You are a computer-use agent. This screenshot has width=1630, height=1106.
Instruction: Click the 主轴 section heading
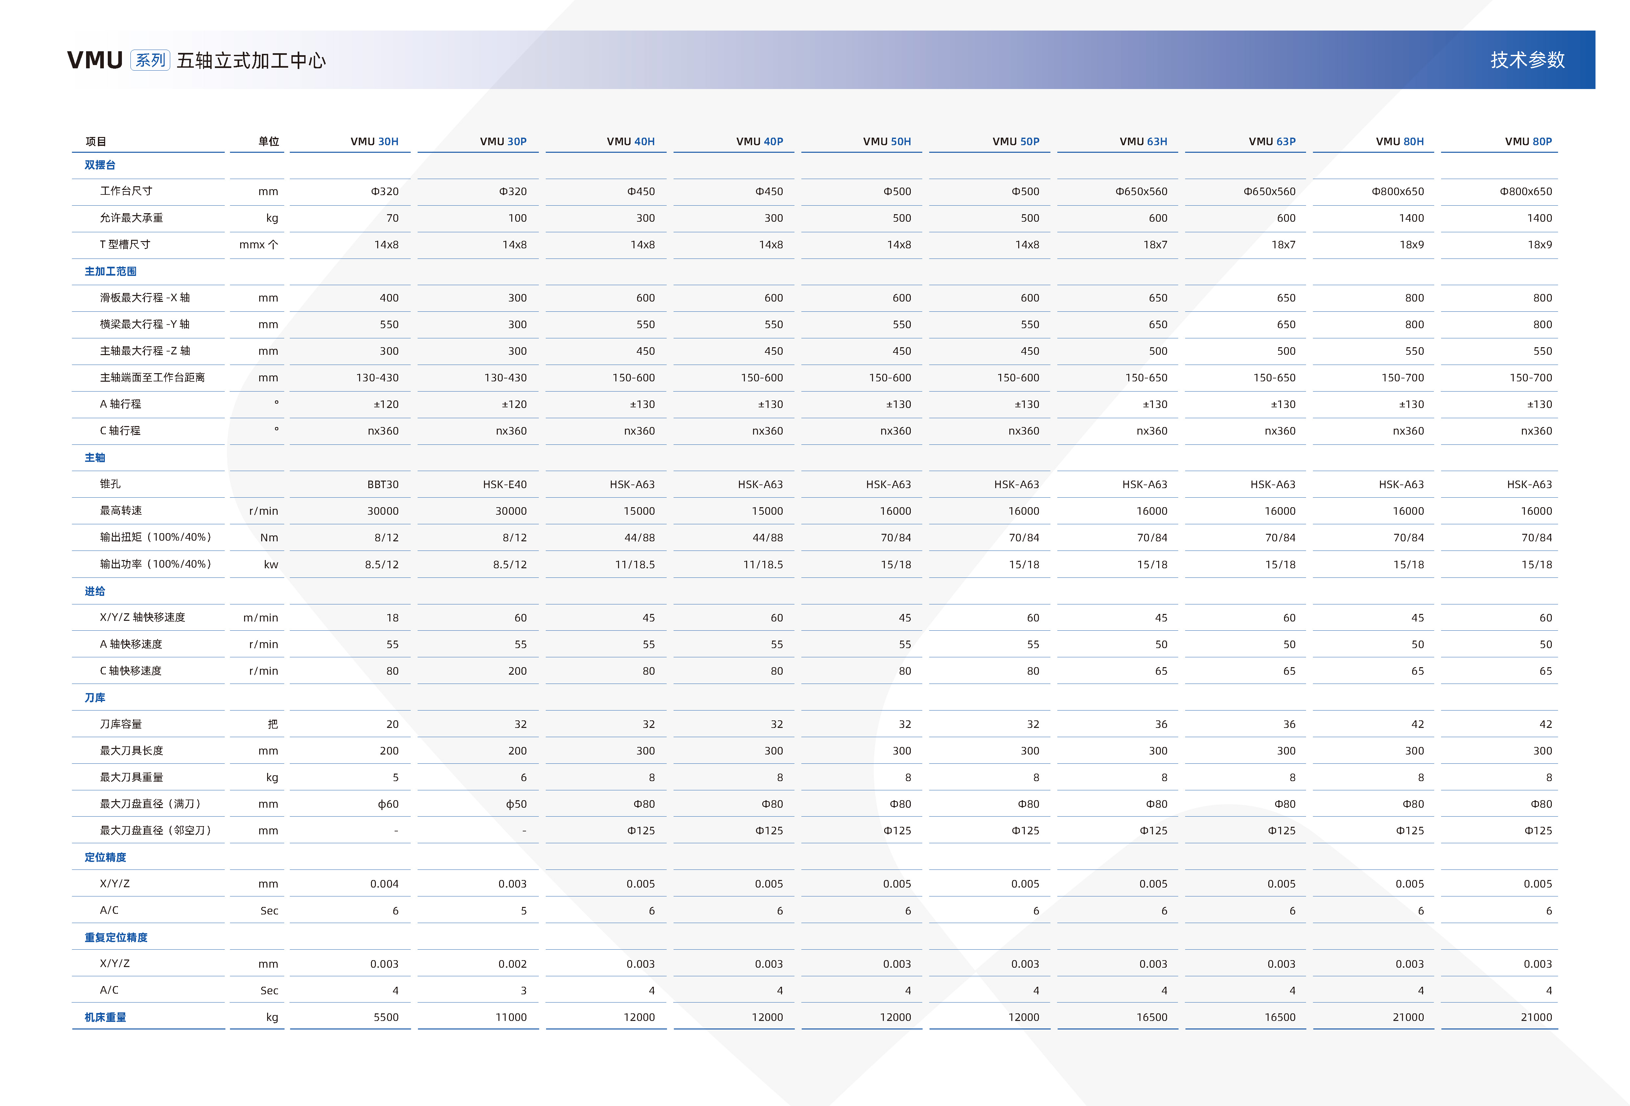pyautogui.click(x=95, y=458)
